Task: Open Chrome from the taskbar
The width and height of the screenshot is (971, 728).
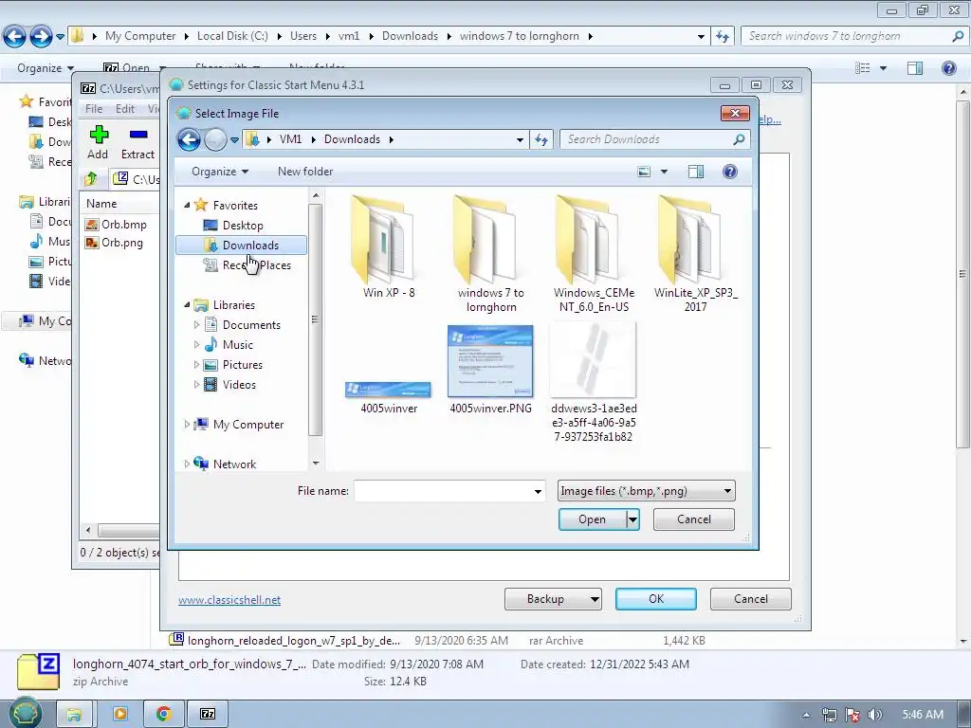Action: click(x=163, y=715)
